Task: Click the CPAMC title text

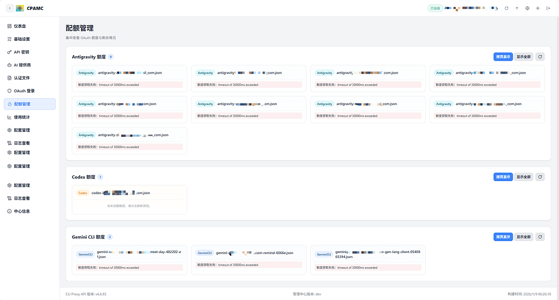Action: (x=35, y=8)
